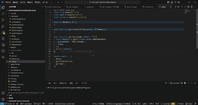This screenshot has height=105, width=198.
Task: Maximize the panel with the up chevron
Action: pos(192,83)
